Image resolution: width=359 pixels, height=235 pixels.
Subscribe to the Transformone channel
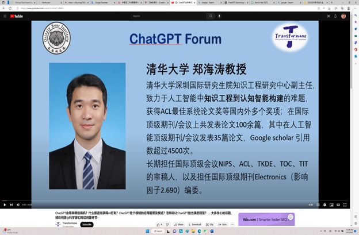(x=87, y=225)
